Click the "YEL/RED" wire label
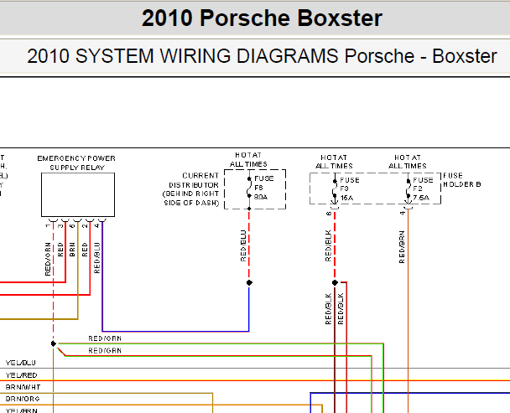The height and width of the screenshot is (413, 510). pyautogui.click(x=21, y=375)
